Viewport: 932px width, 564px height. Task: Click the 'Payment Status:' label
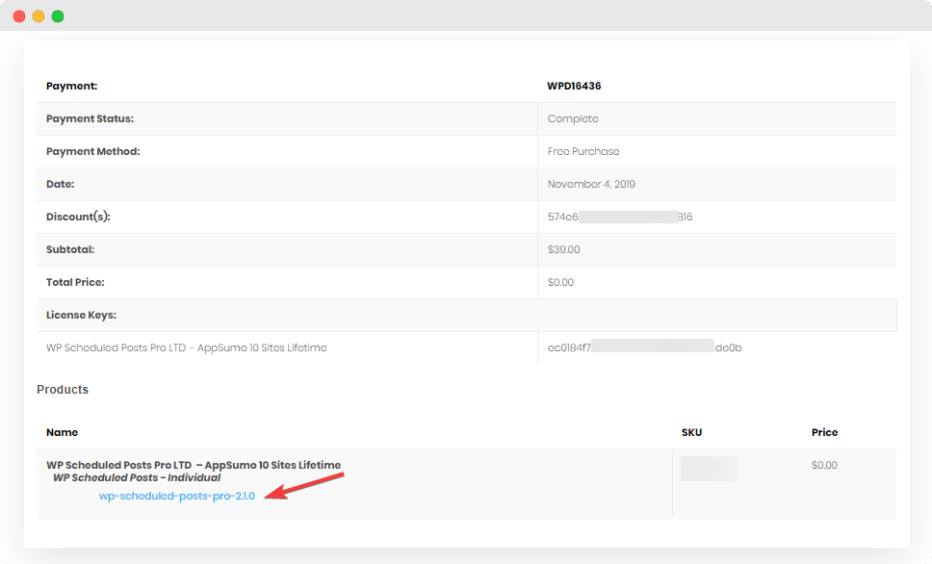coord(90,118)
